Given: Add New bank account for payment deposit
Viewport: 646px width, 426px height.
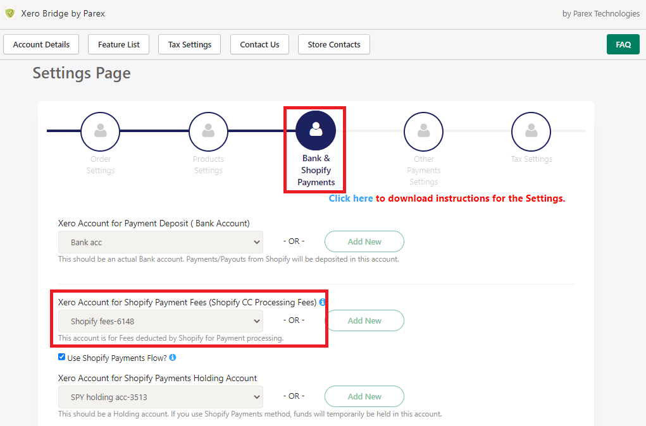Looking at the screenshot, I should tap(364, 241).
